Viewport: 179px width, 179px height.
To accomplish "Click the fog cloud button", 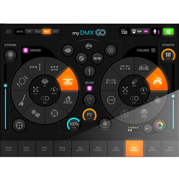I will pyautogui.click(x=68, y=50).
